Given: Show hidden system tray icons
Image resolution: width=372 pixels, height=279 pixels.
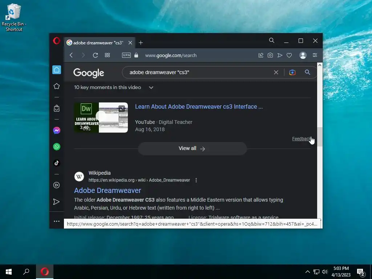Looking at the screenshot, I should (307, 272).
